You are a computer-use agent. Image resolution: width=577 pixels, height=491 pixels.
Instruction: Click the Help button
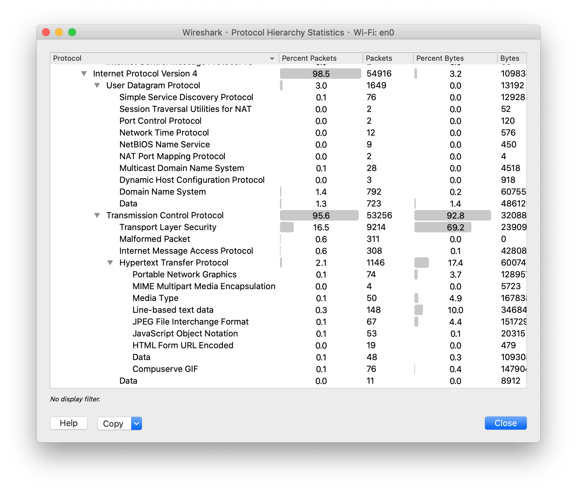(x=69, y=423)
